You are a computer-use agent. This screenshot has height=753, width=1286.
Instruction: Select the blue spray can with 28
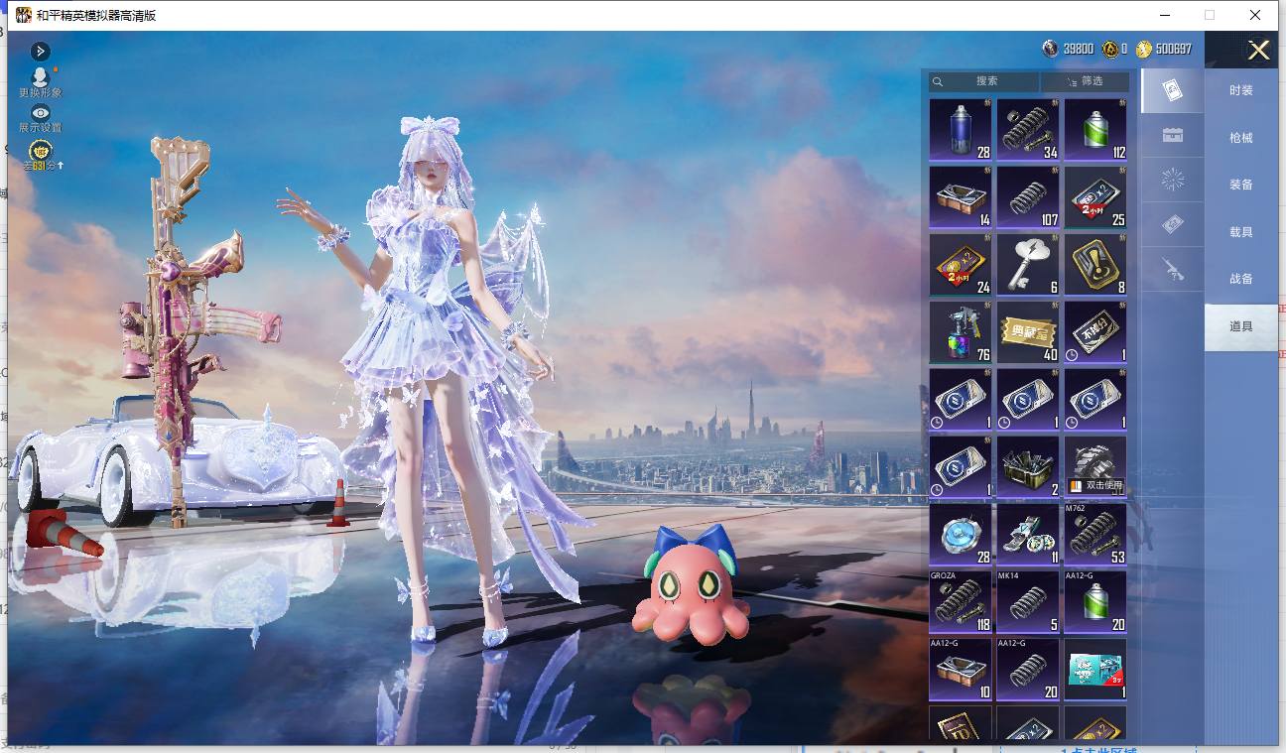tap(961, 130)
